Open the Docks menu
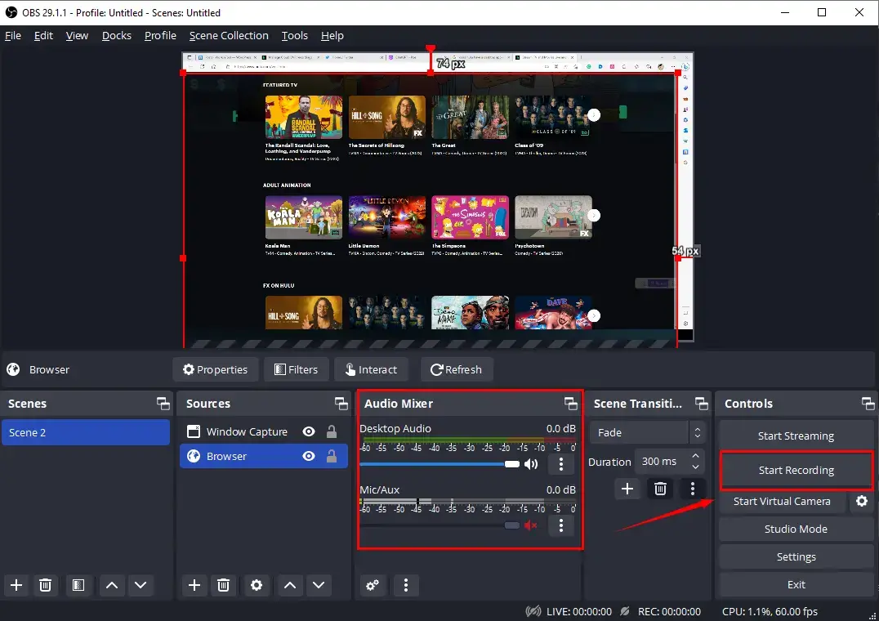 click(117, 35)
